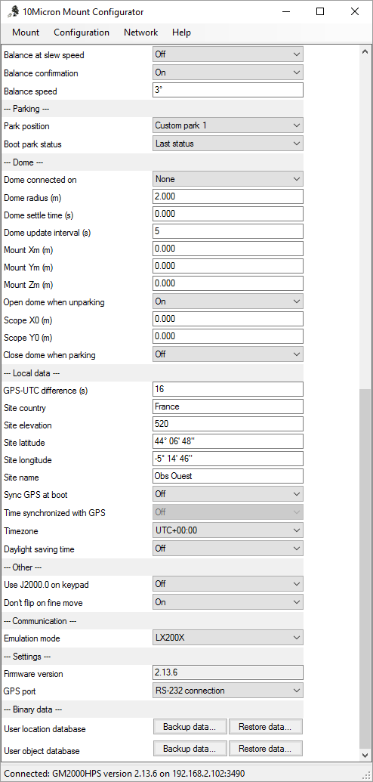This screenshot has width=373, height=782.
Task: Toggle Daylight saving time setting
Action: 228,549
